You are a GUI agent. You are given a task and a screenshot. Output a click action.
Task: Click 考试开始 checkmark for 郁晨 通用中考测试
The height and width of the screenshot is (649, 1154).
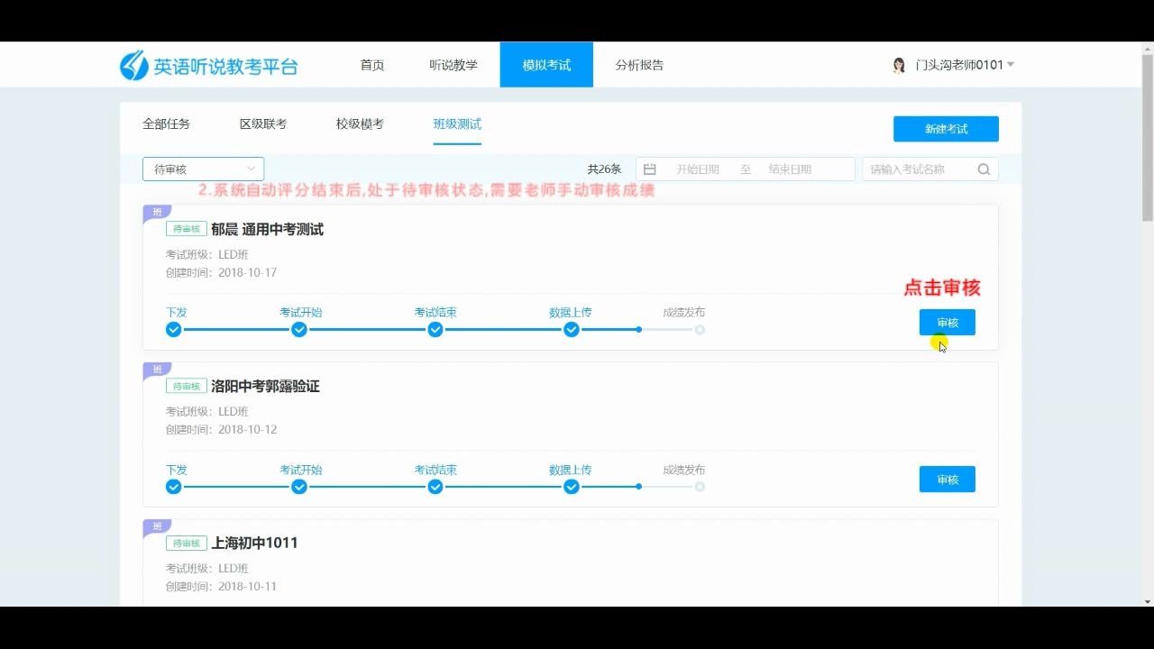(299, 330)
